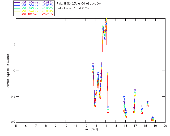Click y-axis tick label '1.0'
This screenshot has width=170, height=136.
click(x=13, y=70)
